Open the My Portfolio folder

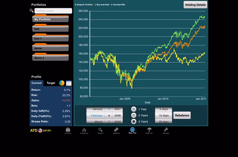(50, 18)
